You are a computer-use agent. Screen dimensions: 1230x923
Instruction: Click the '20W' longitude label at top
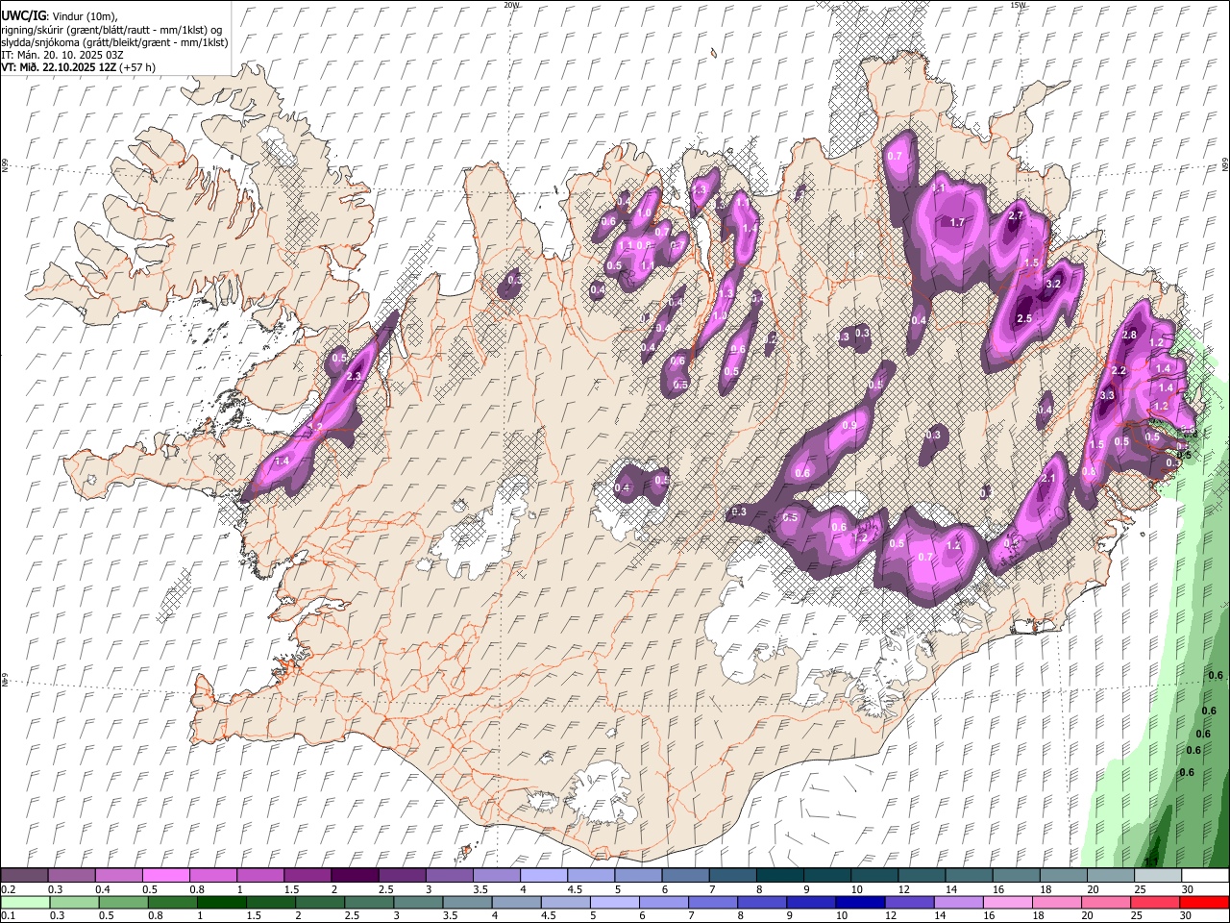pyautogui.click(x=511, y=5)
